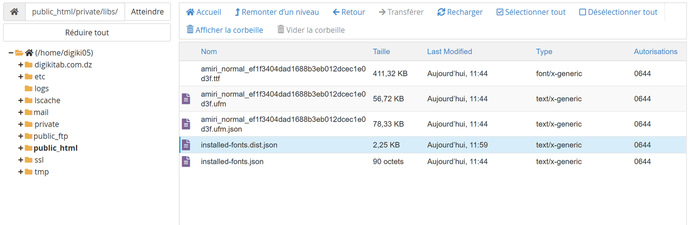The image size is (689, 225).
Task: Select the logs folder in the tree
Action: pos(41,88)
